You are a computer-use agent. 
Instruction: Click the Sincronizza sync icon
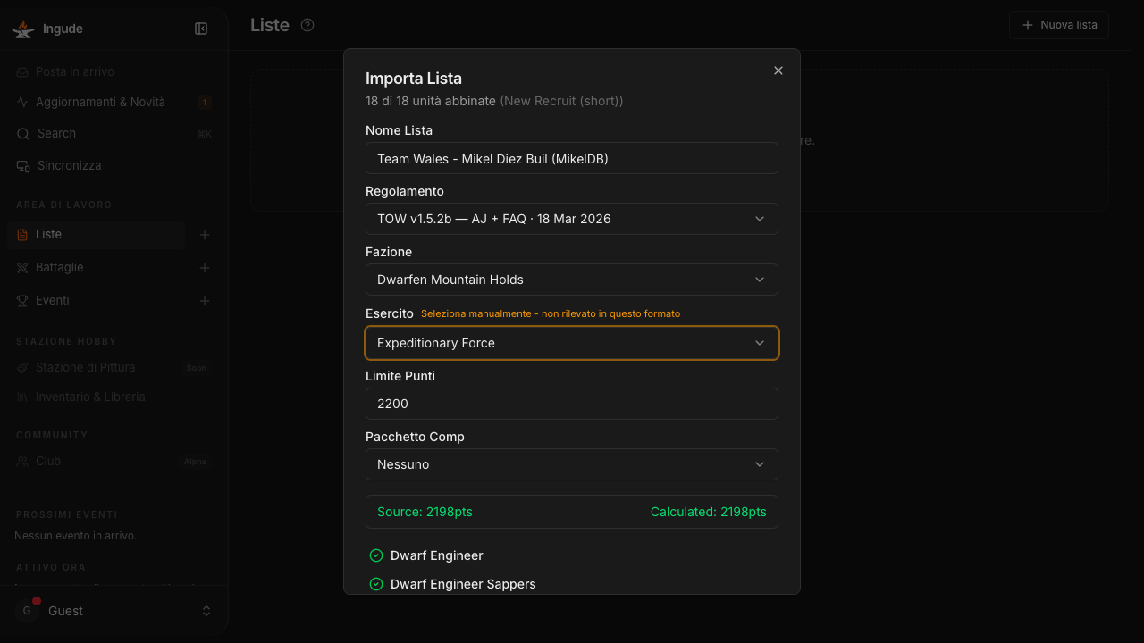[x=23, y=166]
